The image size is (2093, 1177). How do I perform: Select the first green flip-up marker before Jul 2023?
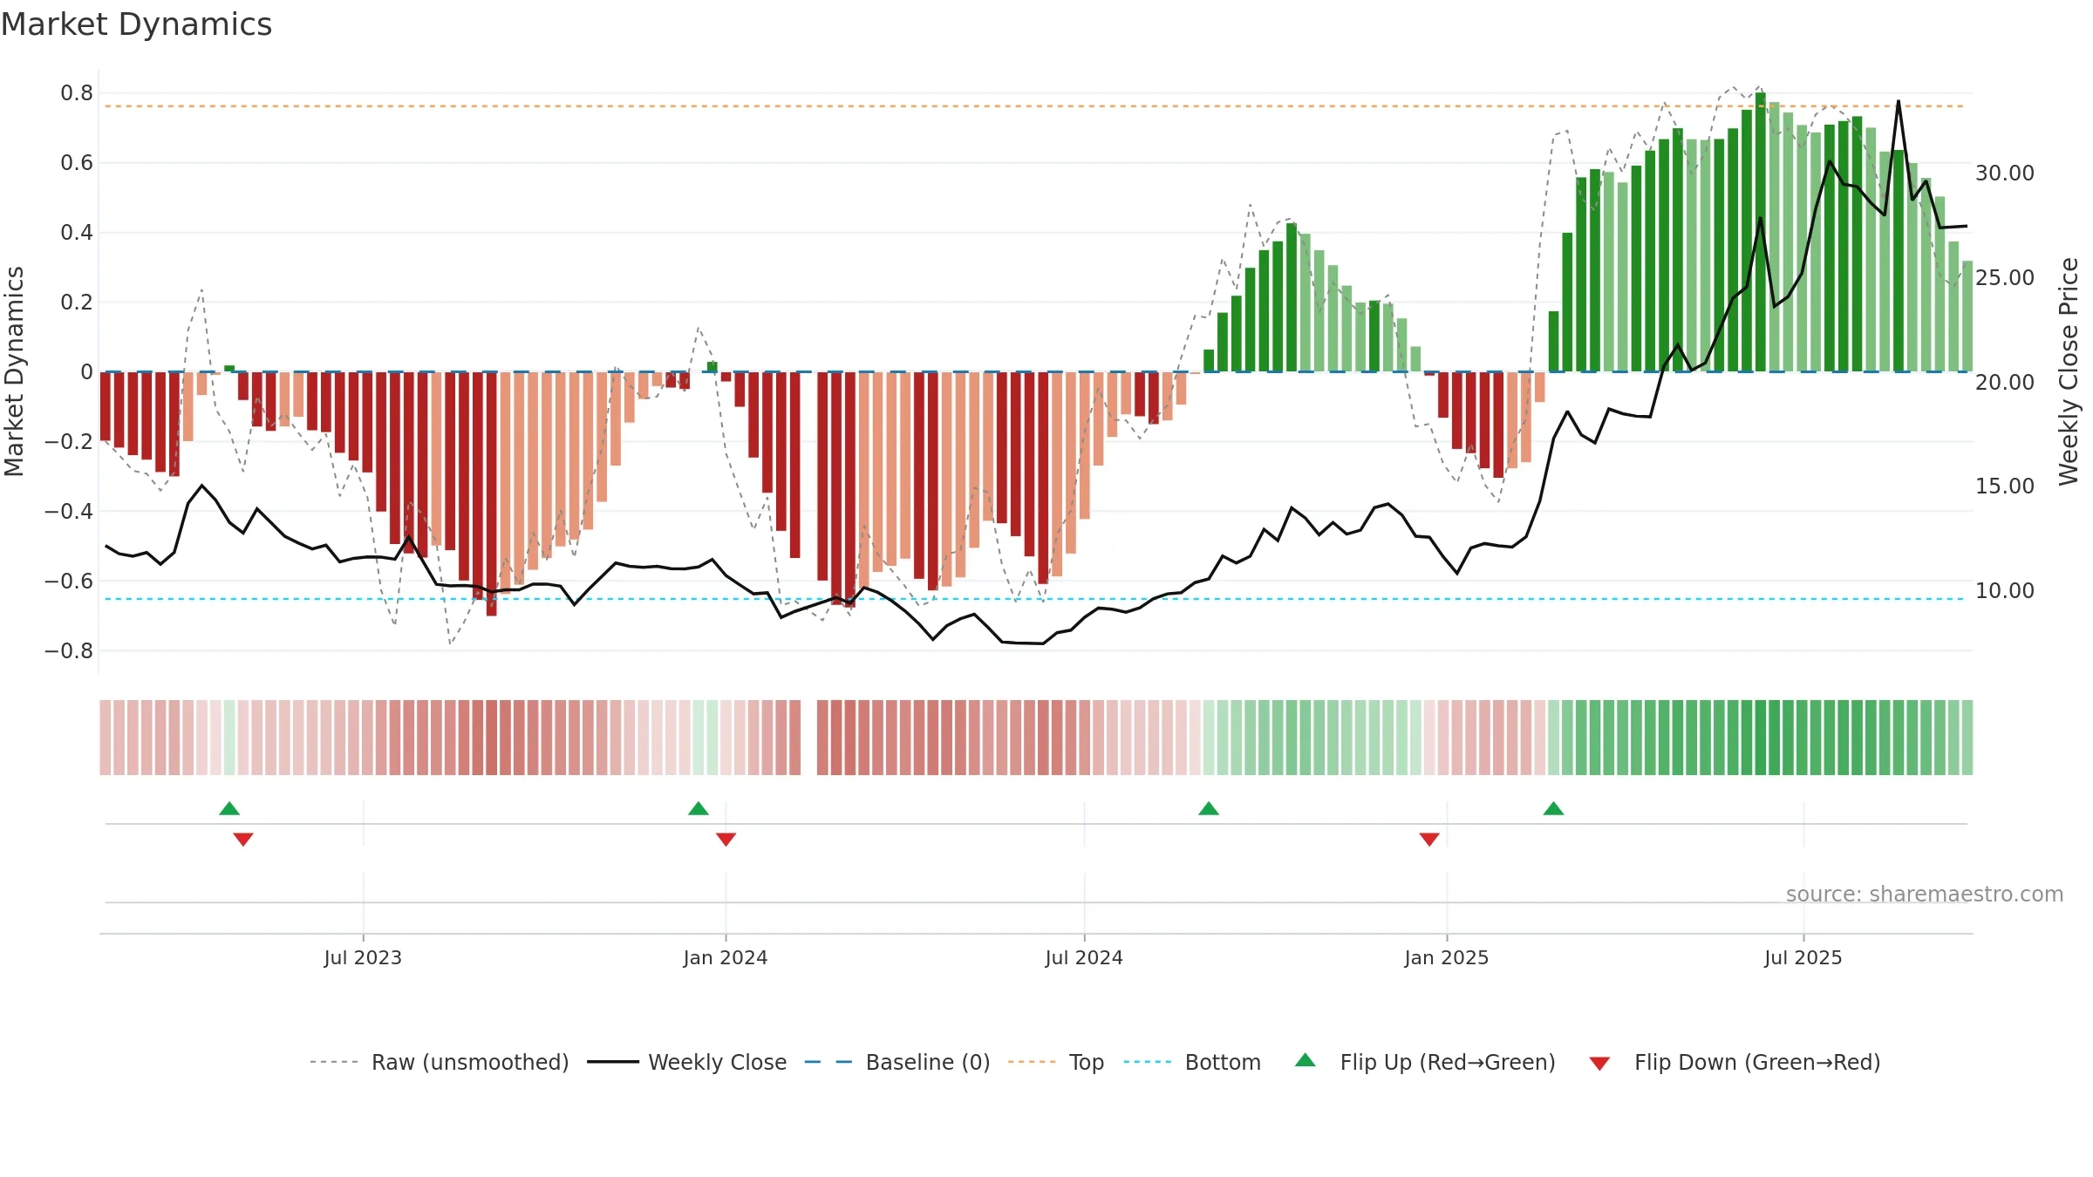pyautogui.click(x=229, y=808)
